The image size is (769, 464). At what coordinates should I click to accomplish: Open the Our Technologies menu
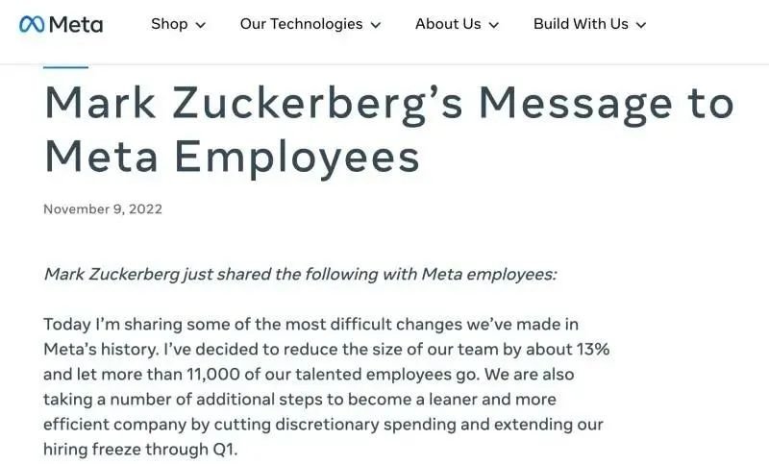[301, 23]
